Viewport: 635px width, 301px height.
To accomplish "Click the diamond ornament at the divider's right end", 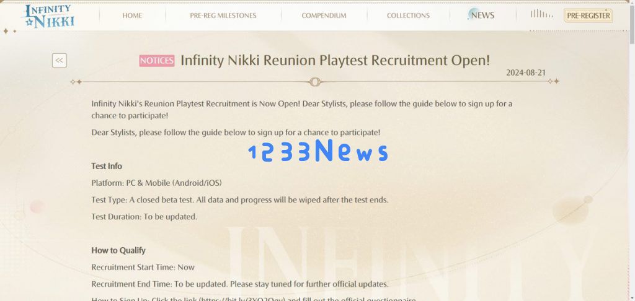I will pyautogui.click(x=554, y=81).
